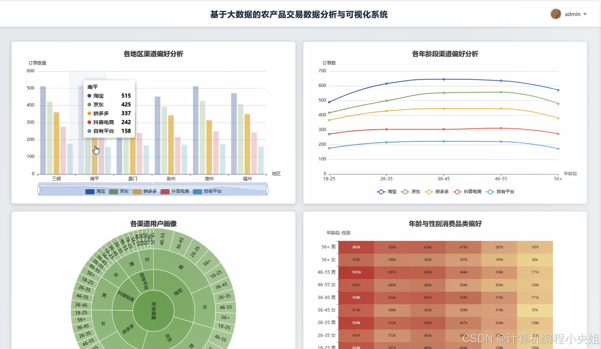Screen dimensions: 601x349
Task: Click the 各地区渠道偏好分析 chart title
Action: click(x=153, y=54)
